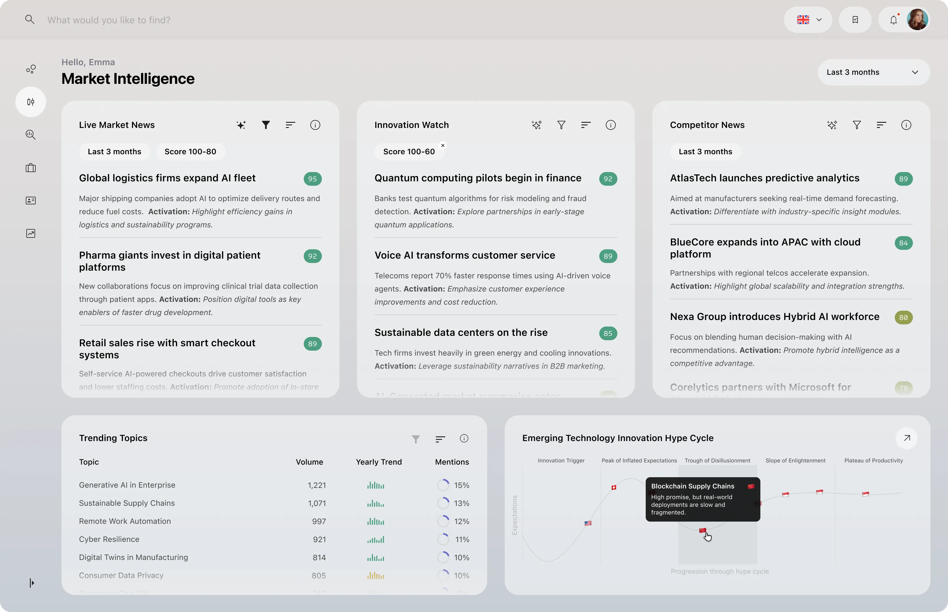Click the search field at the top
This screenshot has height=612, width=948.
coord(109,20)
